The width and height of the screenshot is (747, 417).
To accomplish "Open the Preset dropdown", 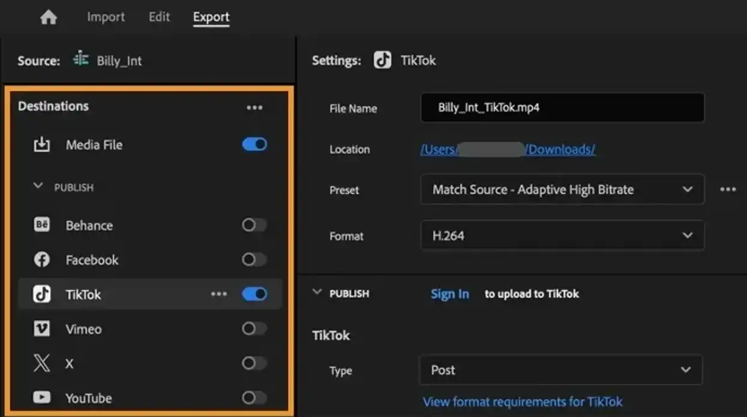I will (x=562, y=189).
